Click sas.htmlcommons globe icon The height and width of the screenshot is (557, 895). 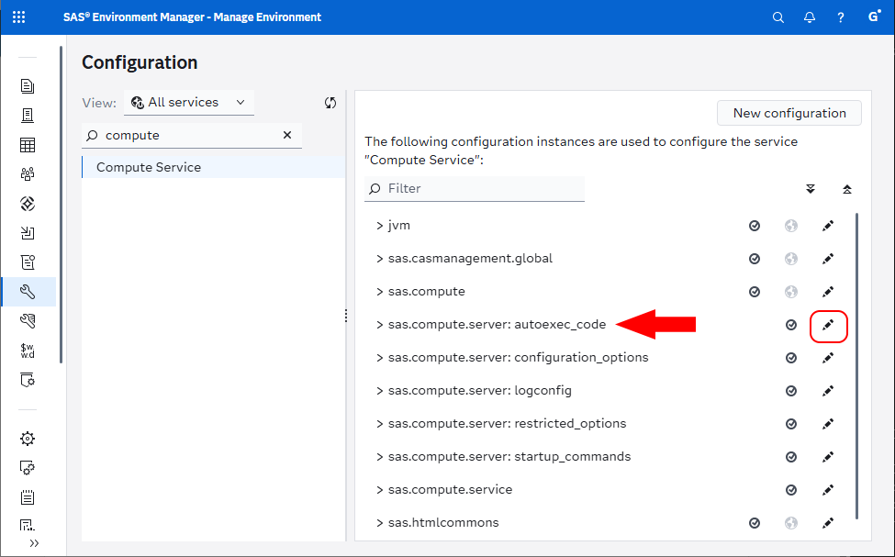791,523
